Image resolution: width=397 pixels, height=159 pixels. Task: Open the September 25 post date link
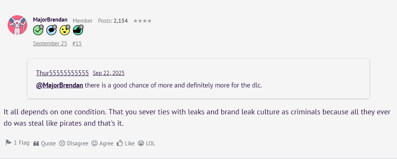50,43
